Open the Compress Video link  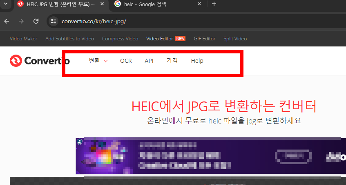click(x=120, y=39)
